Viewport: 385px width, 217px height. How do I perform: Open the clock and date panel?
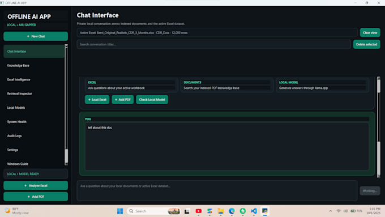tap(373, 211)
